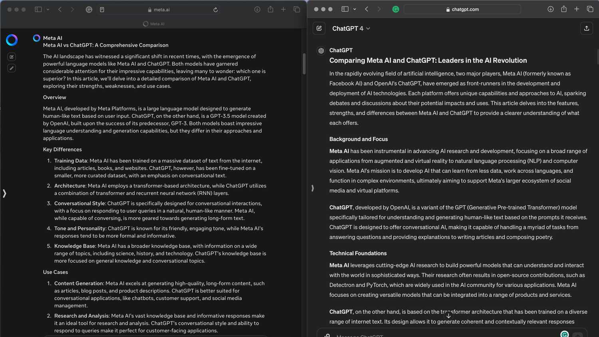
Task: Select the Meta AI tab
Action: tap(154, 24)
